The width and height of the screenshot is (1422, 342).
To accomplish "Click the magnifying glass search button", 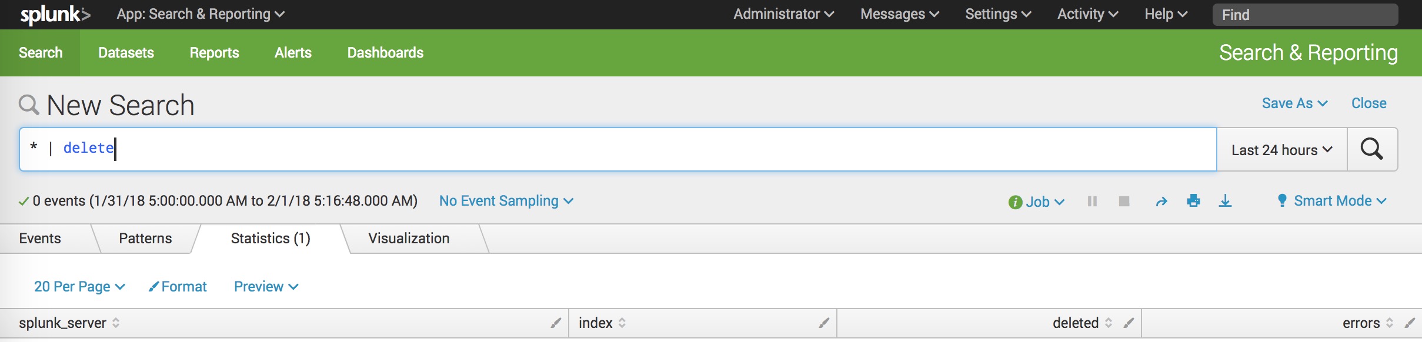I will click(x=1371, y=149).
